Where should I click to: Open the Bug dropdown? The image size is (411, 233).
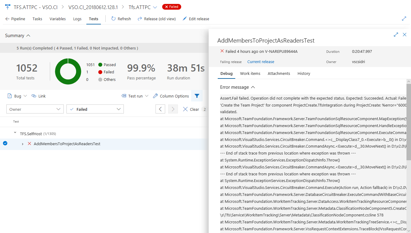tap(17, 96)
